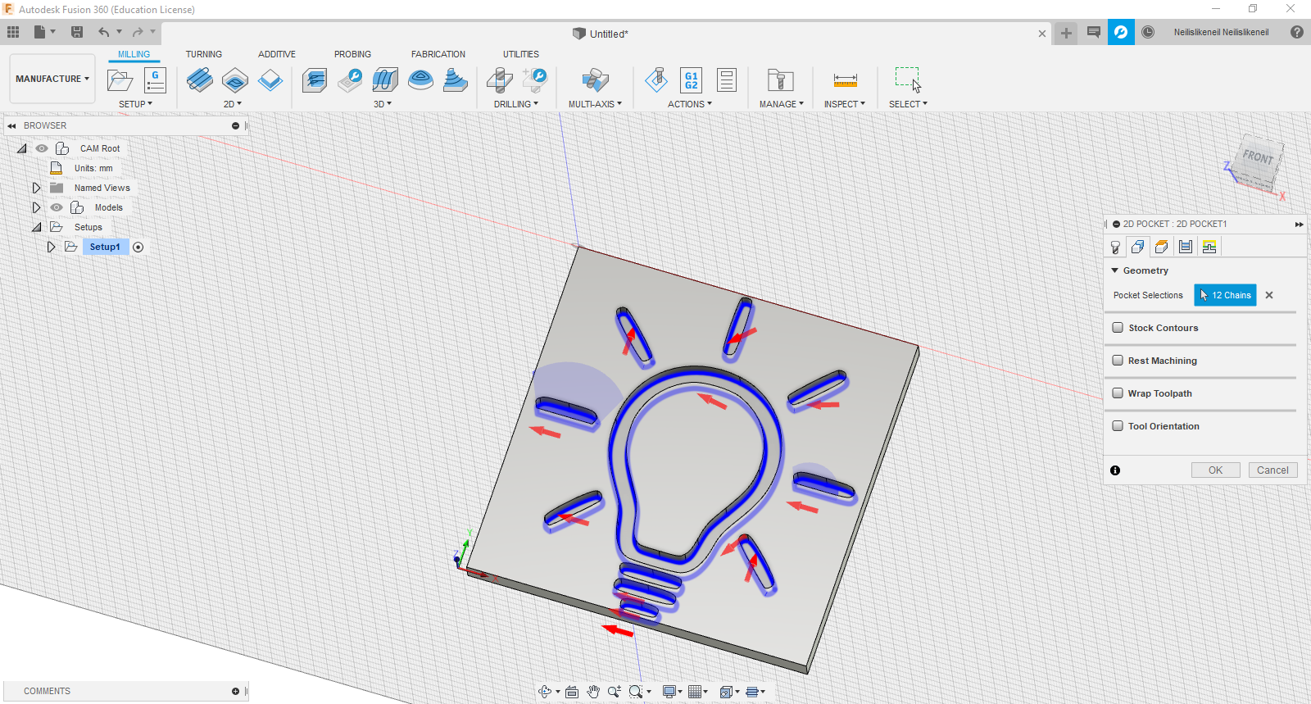
Task: Switch to the FABRICATION tab
Action: (x=438, y=54)
